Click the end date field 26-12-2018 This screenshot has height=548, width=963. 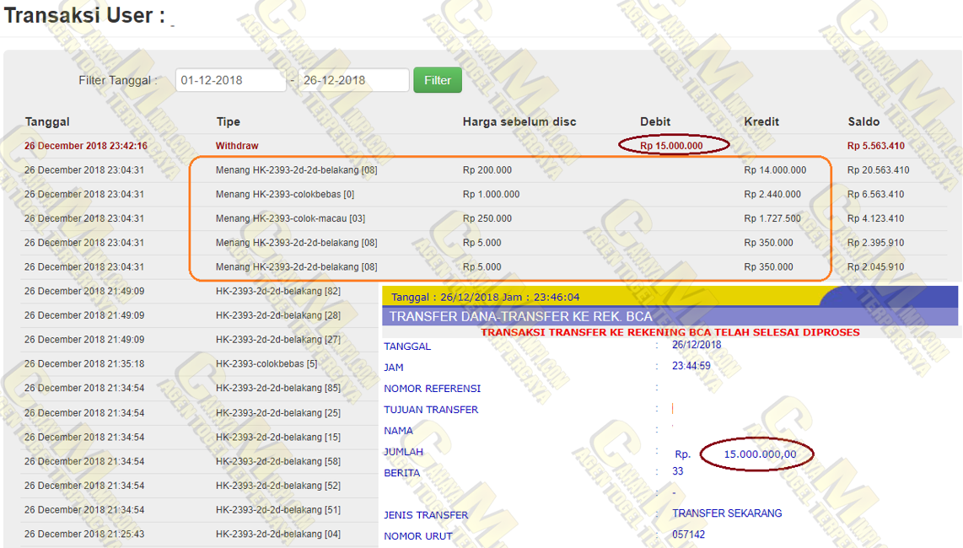tap(353, 80)
